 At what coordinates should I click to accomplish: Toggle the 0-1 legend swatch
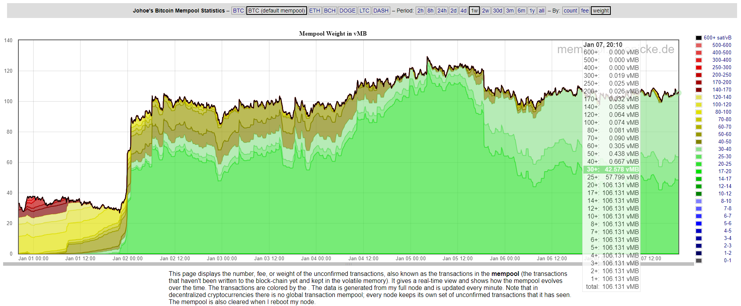click(x=698, y=261)
